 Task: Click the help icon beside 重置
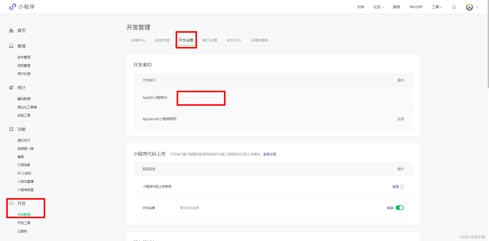402,187
